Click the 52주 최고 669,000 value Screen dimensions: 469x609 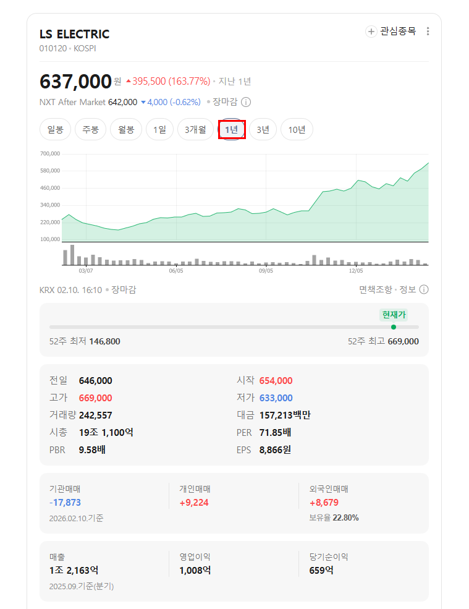[x=404, y=341]
